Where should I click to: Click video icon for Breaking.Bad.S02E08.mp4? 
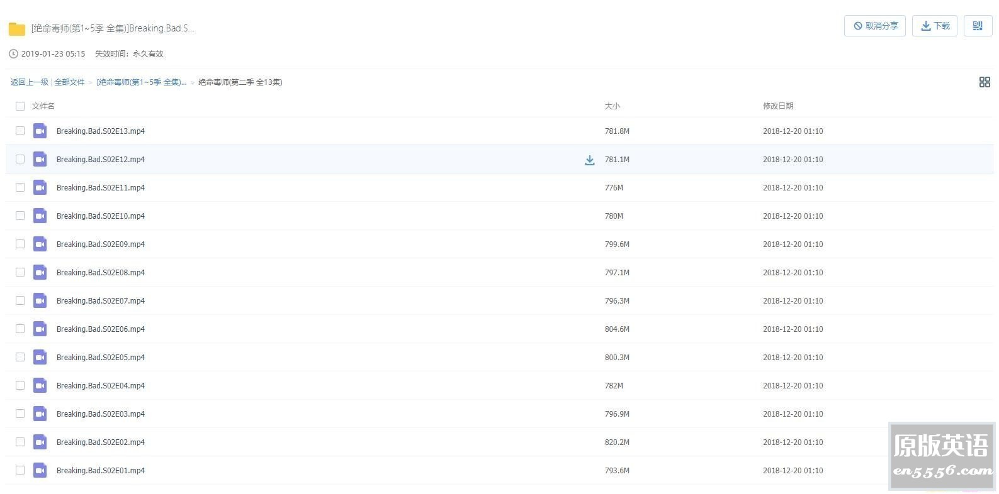[40, 272]
